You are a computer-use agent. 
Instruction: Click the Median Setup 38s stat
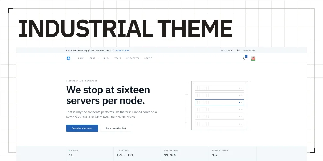[x=233, y=153]
